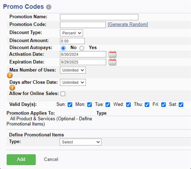Uncheck the Sun valid day checkbox
The image size is (191, 169).
[x=70, y=104]
